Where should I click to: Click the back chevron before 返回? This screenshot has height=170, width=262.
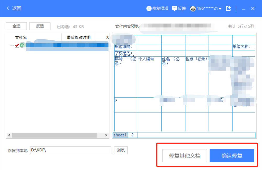point(8,8)
